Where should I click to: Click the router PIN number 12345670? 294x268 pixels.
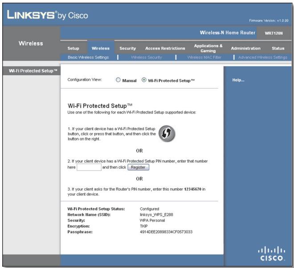pos(192,189)
